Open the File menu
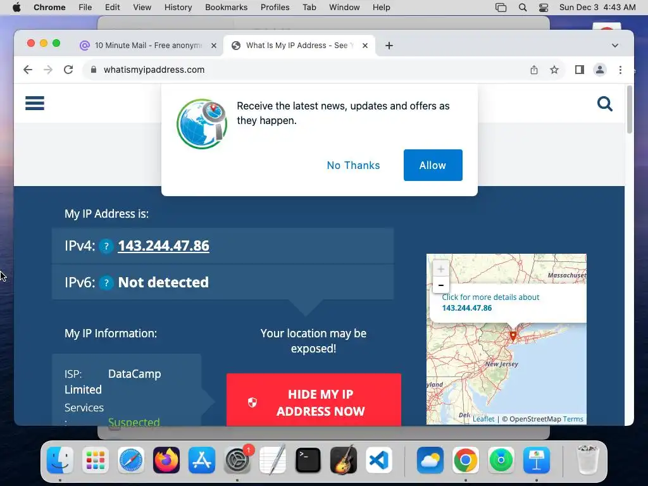 85,8
